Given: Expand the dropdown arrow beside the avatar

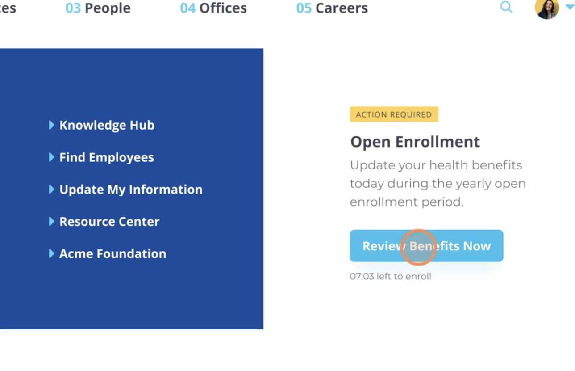Looking at the screenshot, I should [x=569, y=8].
